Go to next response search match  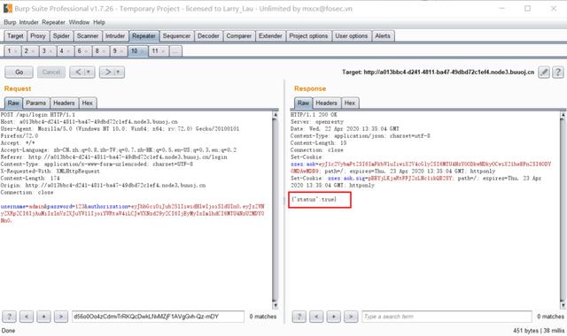[351, 317]
